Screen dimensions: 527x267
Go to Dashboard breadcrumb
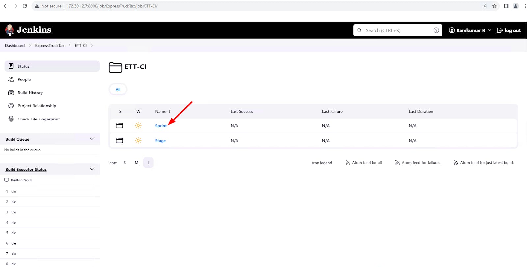coord(15,45)
